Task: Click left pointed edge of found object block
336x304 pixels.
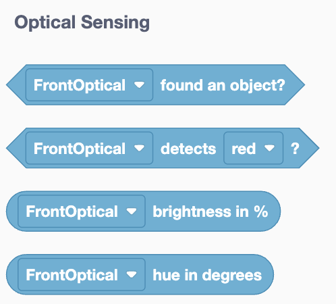Action: pyautogui.click(x=15, y=85)
